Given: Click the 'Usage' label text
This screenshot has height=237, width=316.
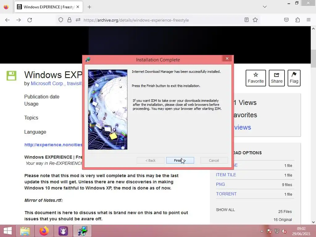Looking at the screenshot, I should click(31, 104).
